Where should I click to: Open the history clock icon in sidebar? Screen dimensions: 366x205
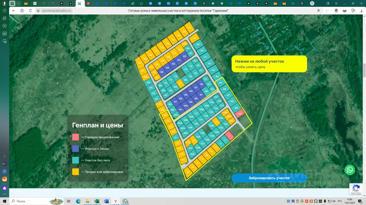click(5, 11)
